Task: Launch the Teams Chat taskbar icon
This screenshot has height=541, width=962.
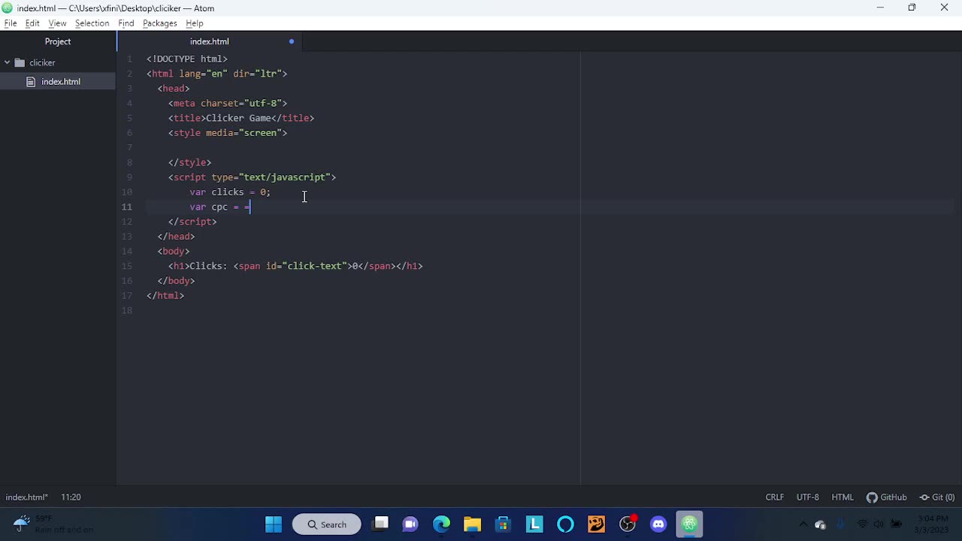Action: [410, 524]
